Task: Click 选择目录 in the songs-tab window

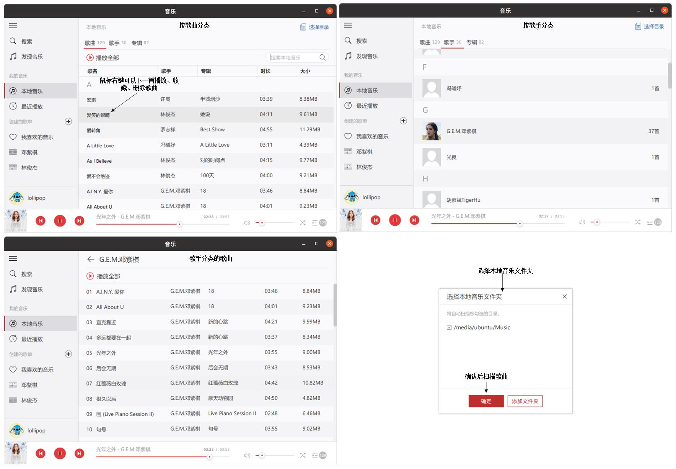Action: [x=314, y=27]
